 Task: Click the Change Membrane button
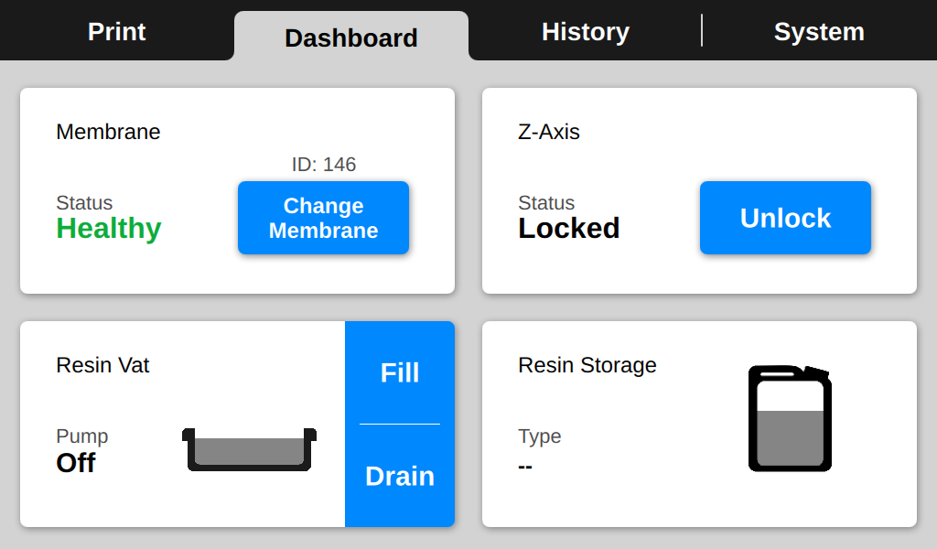click(323, 218)
